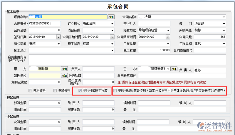Check the 技术资料 checkbox
235x135 pixels.
tap(30, 90)
